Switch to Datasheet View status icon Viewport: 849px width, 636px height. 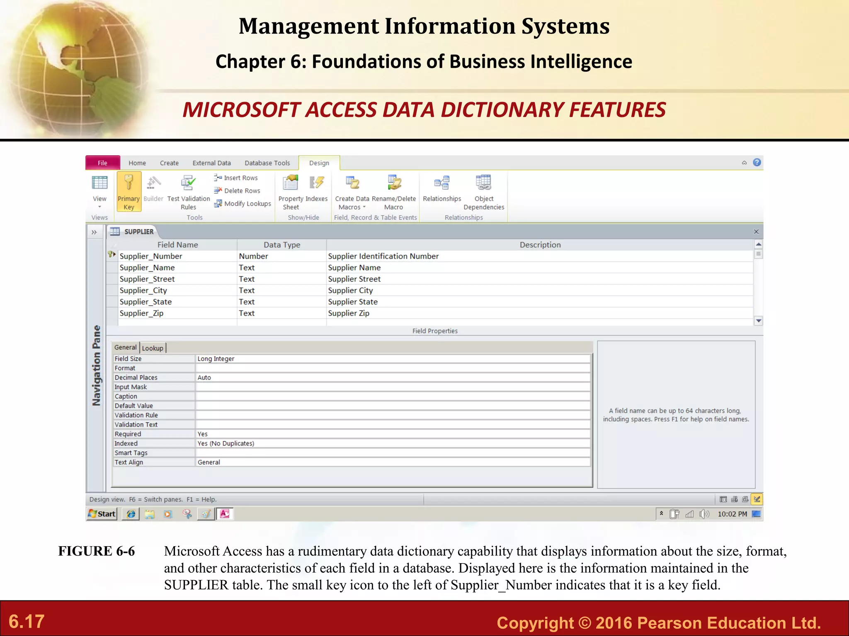723,499
